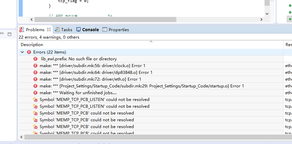Open the Console tab
292x144 pixels.
(x=88, y=30)
